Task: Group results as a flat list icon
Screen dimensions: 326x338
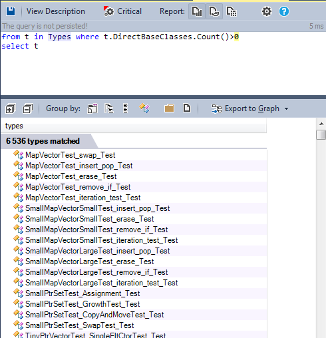Action: pyautogui.click(x=126, y=108)
